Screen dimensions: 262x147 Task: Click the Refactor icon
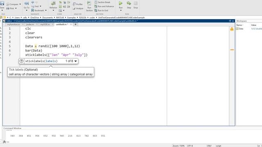pyautogui.click(x=53, y=3)
